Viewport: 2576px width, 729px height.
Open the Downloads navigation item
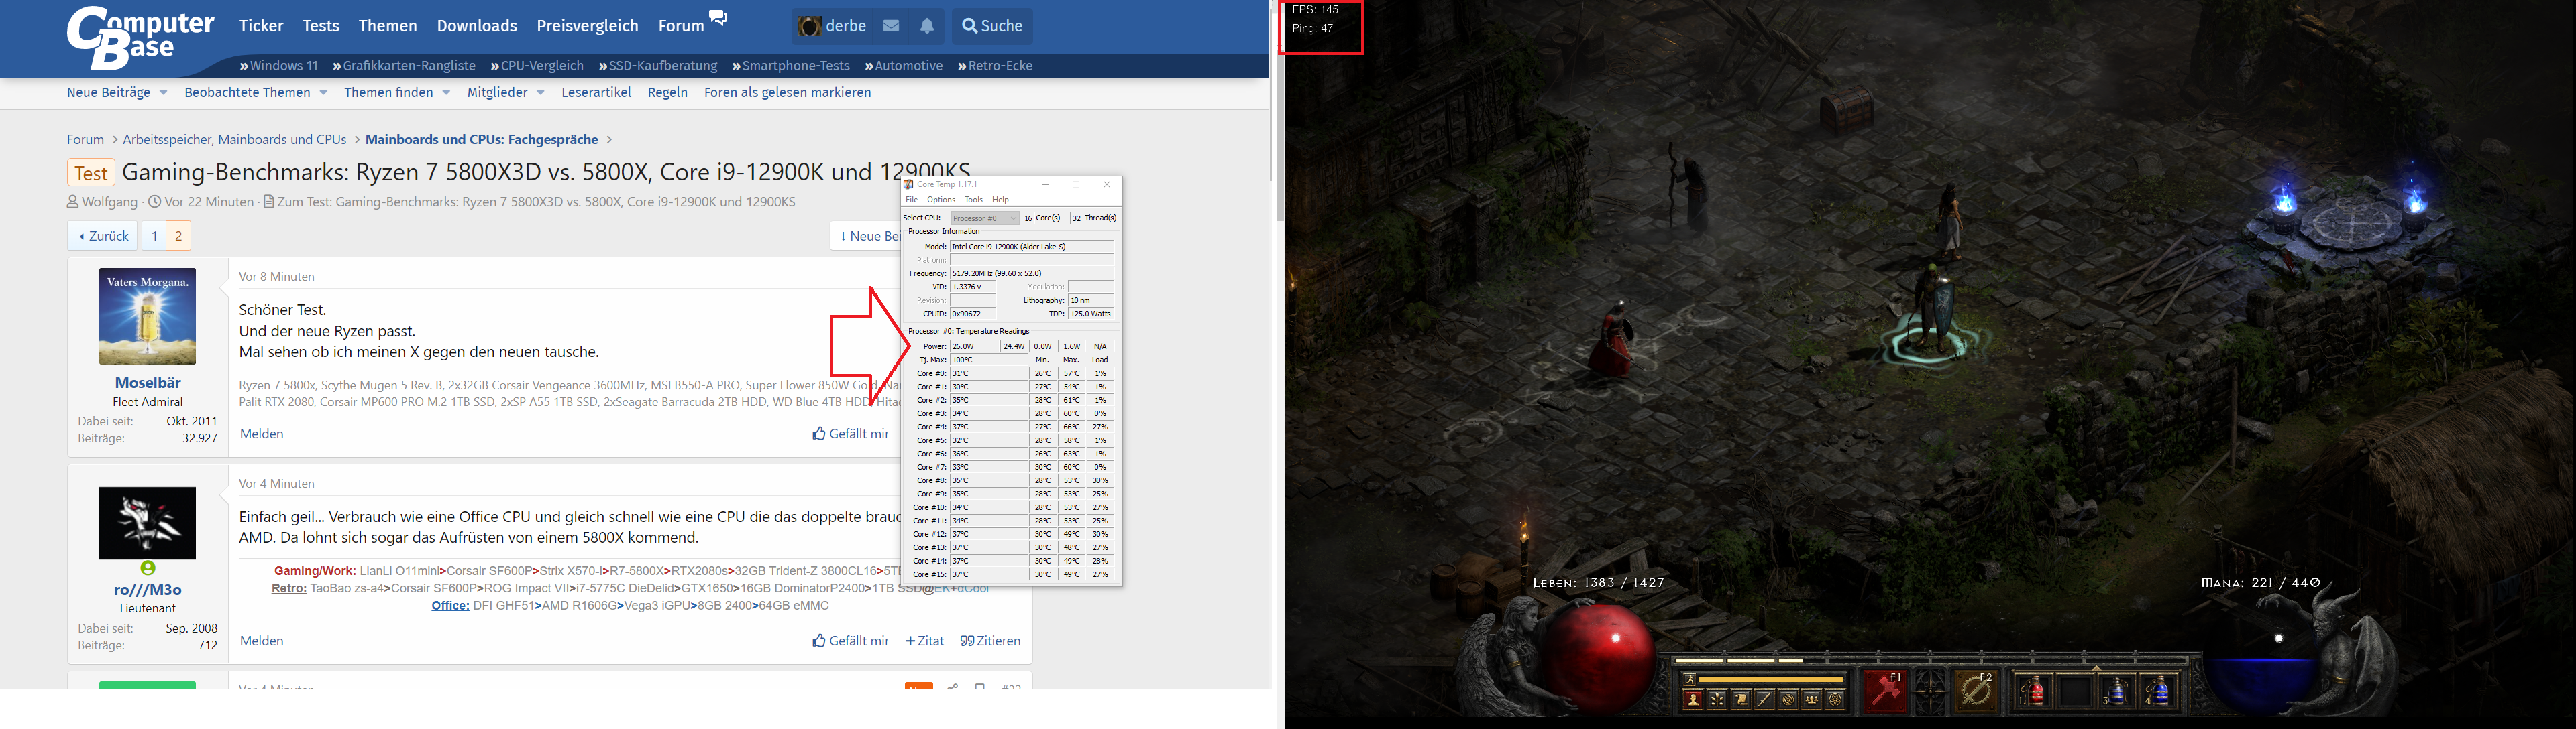(x=477, y=26)
